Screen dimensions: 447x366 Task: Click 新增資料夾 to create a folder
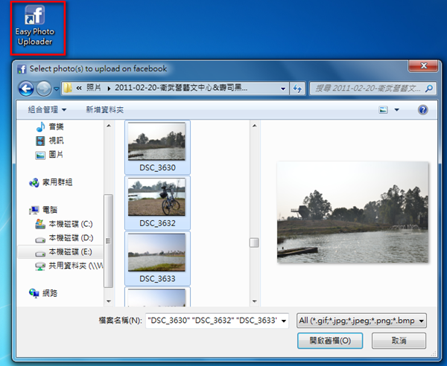[x=104, y=109]
